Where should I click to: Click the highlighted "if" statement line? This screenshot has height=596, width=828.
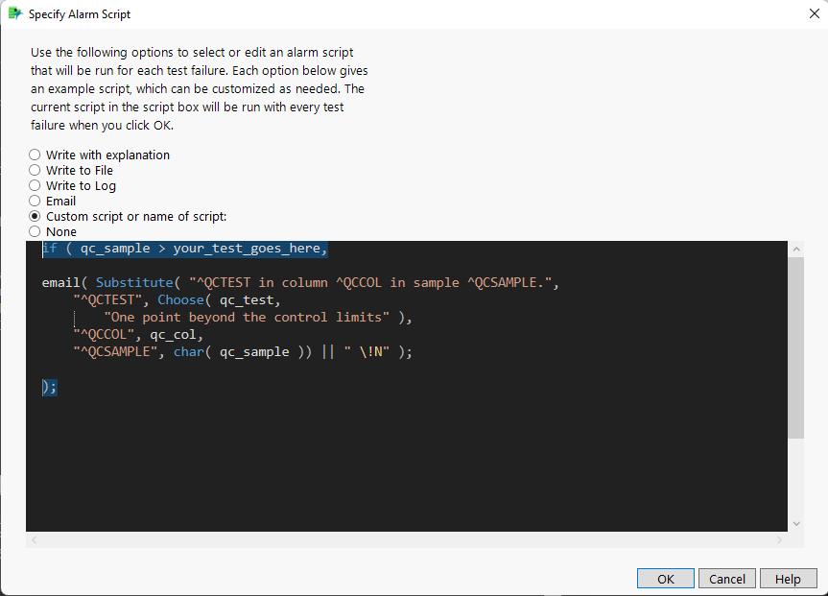coord(182,248)
